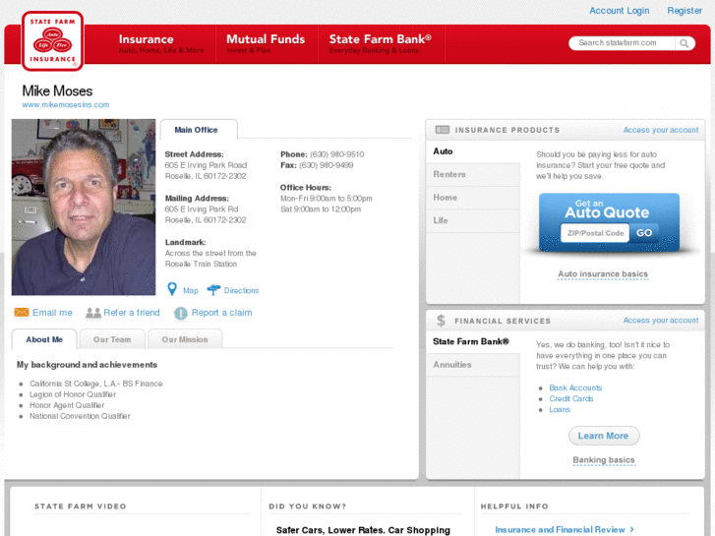Click the Email me link
This screenshot has height=536, width=715.
click(x=52, y=313)
